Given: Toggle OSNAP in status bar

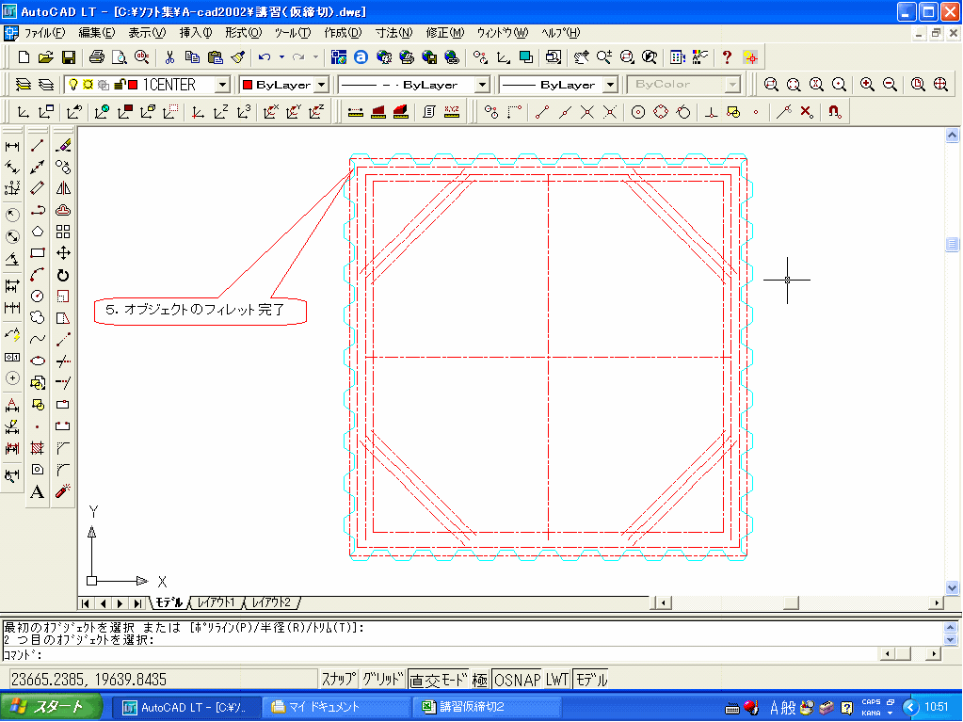Looking at the screenshot, I should click(517, 679).
